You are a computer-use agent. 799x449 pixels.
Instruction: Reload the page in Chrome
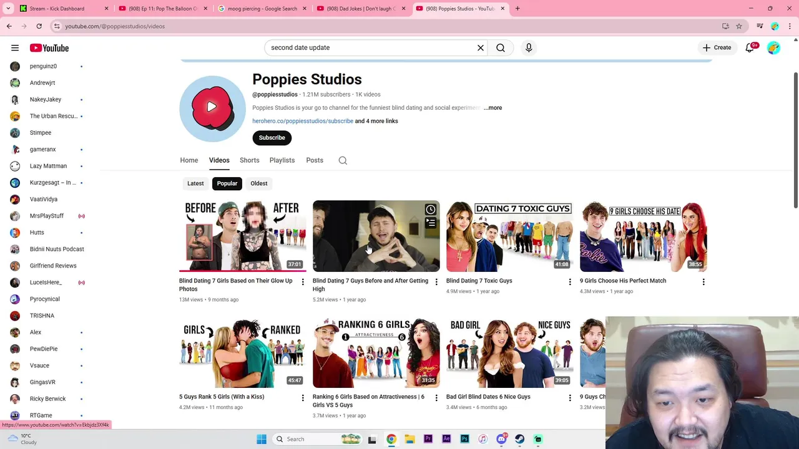coord(39,26)
